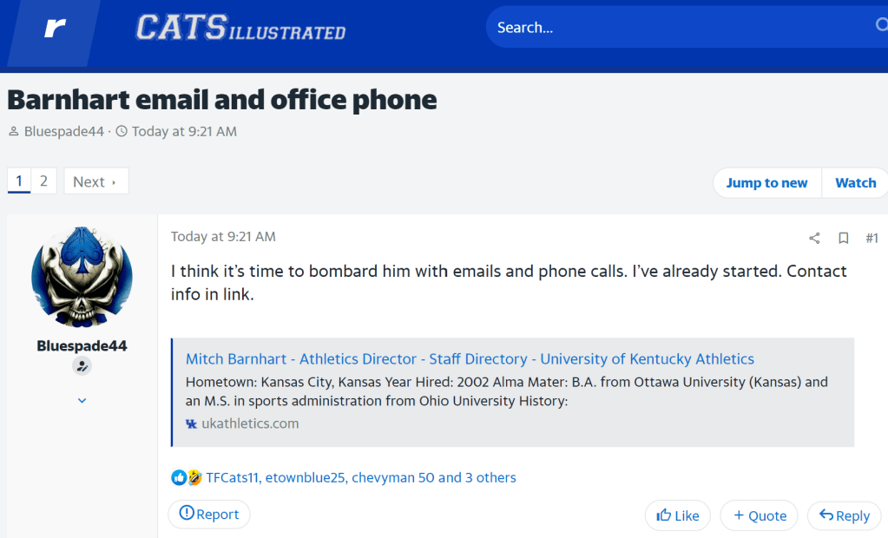Toggle Watch on this thread
Screen dimensions: 888x538
point(855,182)
